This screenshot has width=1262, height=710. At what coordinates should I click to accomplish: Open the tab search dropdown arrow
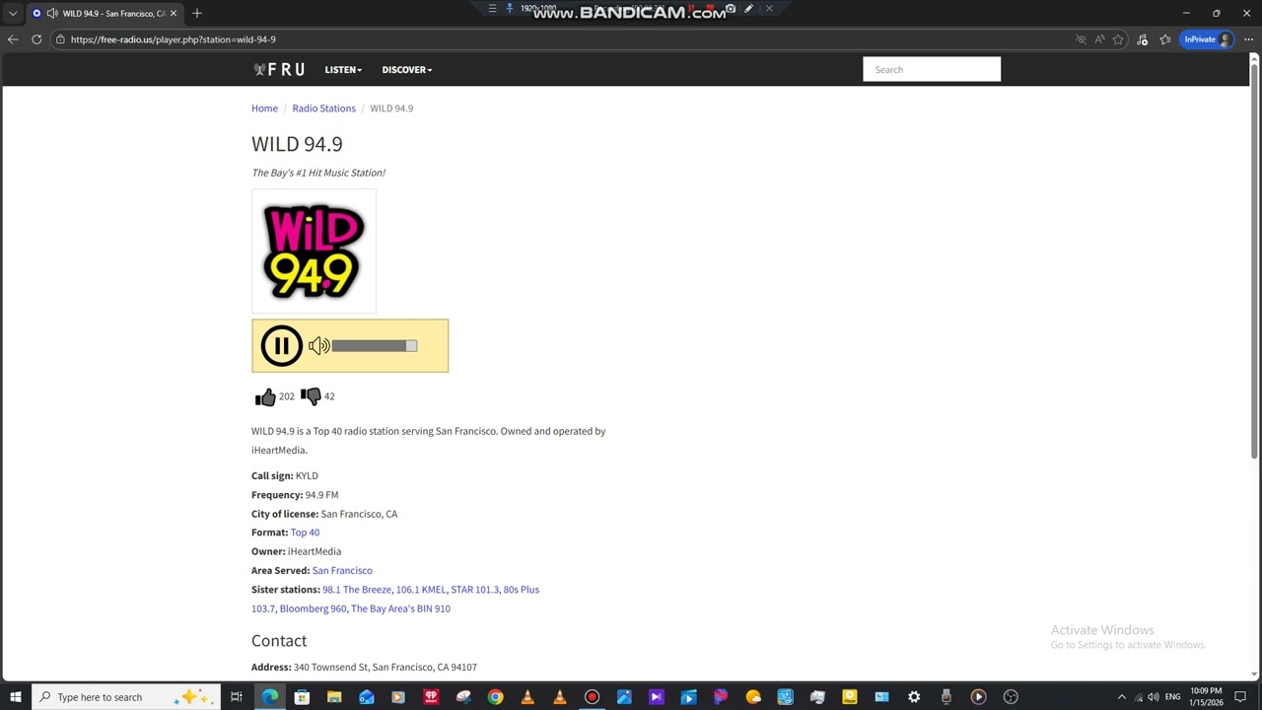click(x=13, y=14)
